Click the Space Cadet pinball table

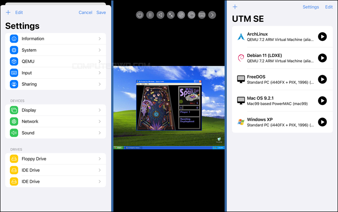pos(157,108)
